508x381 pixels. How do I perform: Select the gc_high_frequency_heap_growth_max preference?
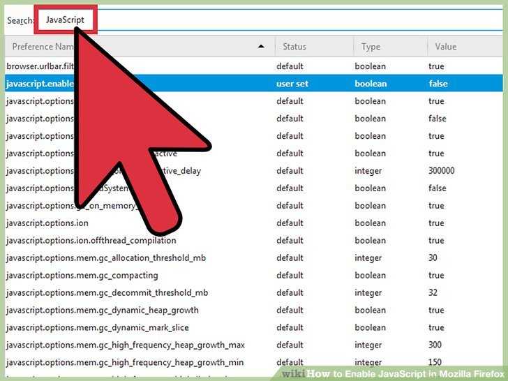[126, 345]
